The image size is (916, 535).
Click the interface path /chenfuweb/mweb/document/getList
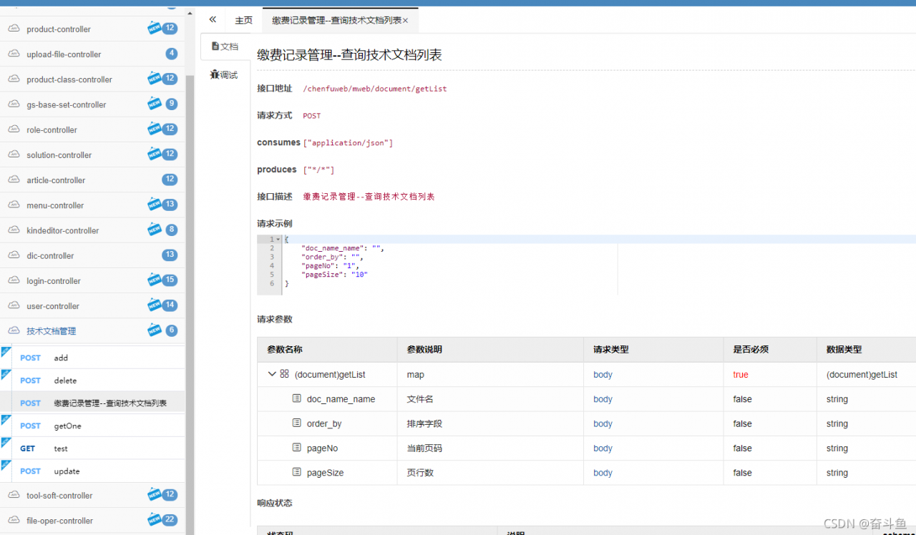click(x=375, y=89)
